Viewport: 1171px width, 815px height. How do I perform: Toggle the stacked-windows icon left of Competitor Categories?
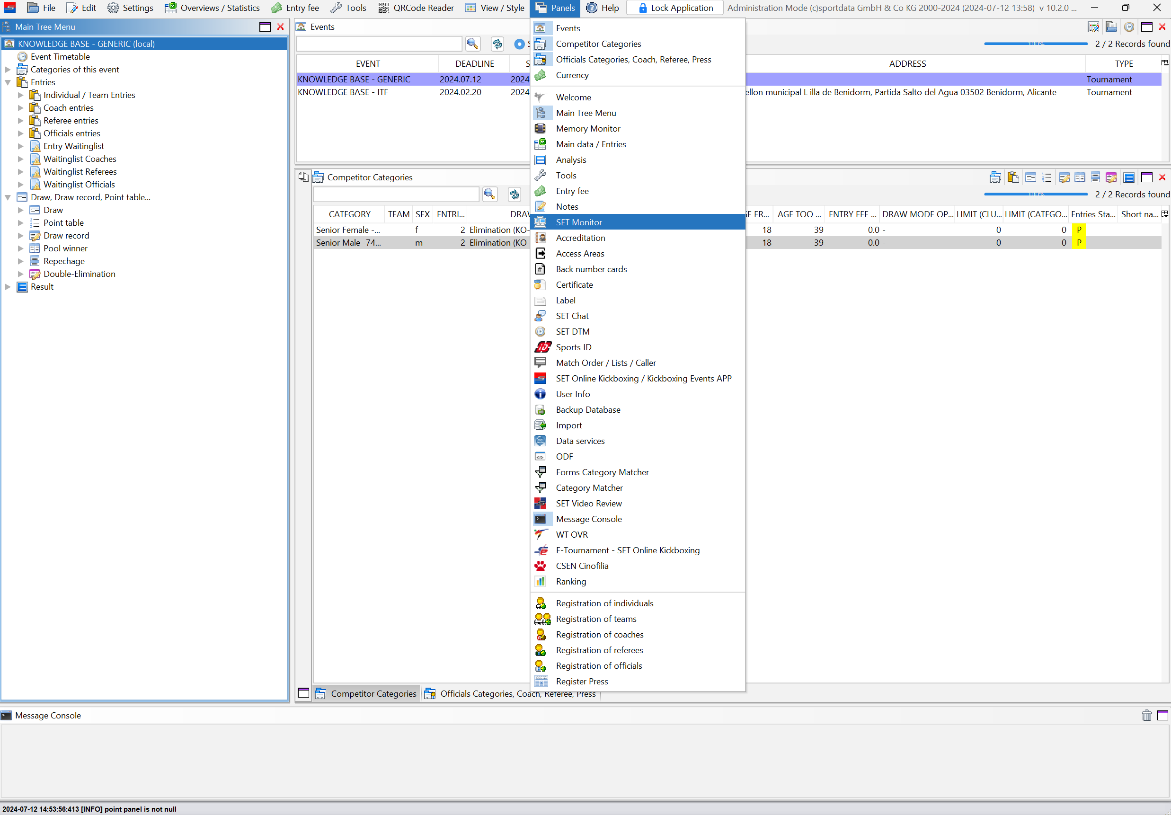303,177
